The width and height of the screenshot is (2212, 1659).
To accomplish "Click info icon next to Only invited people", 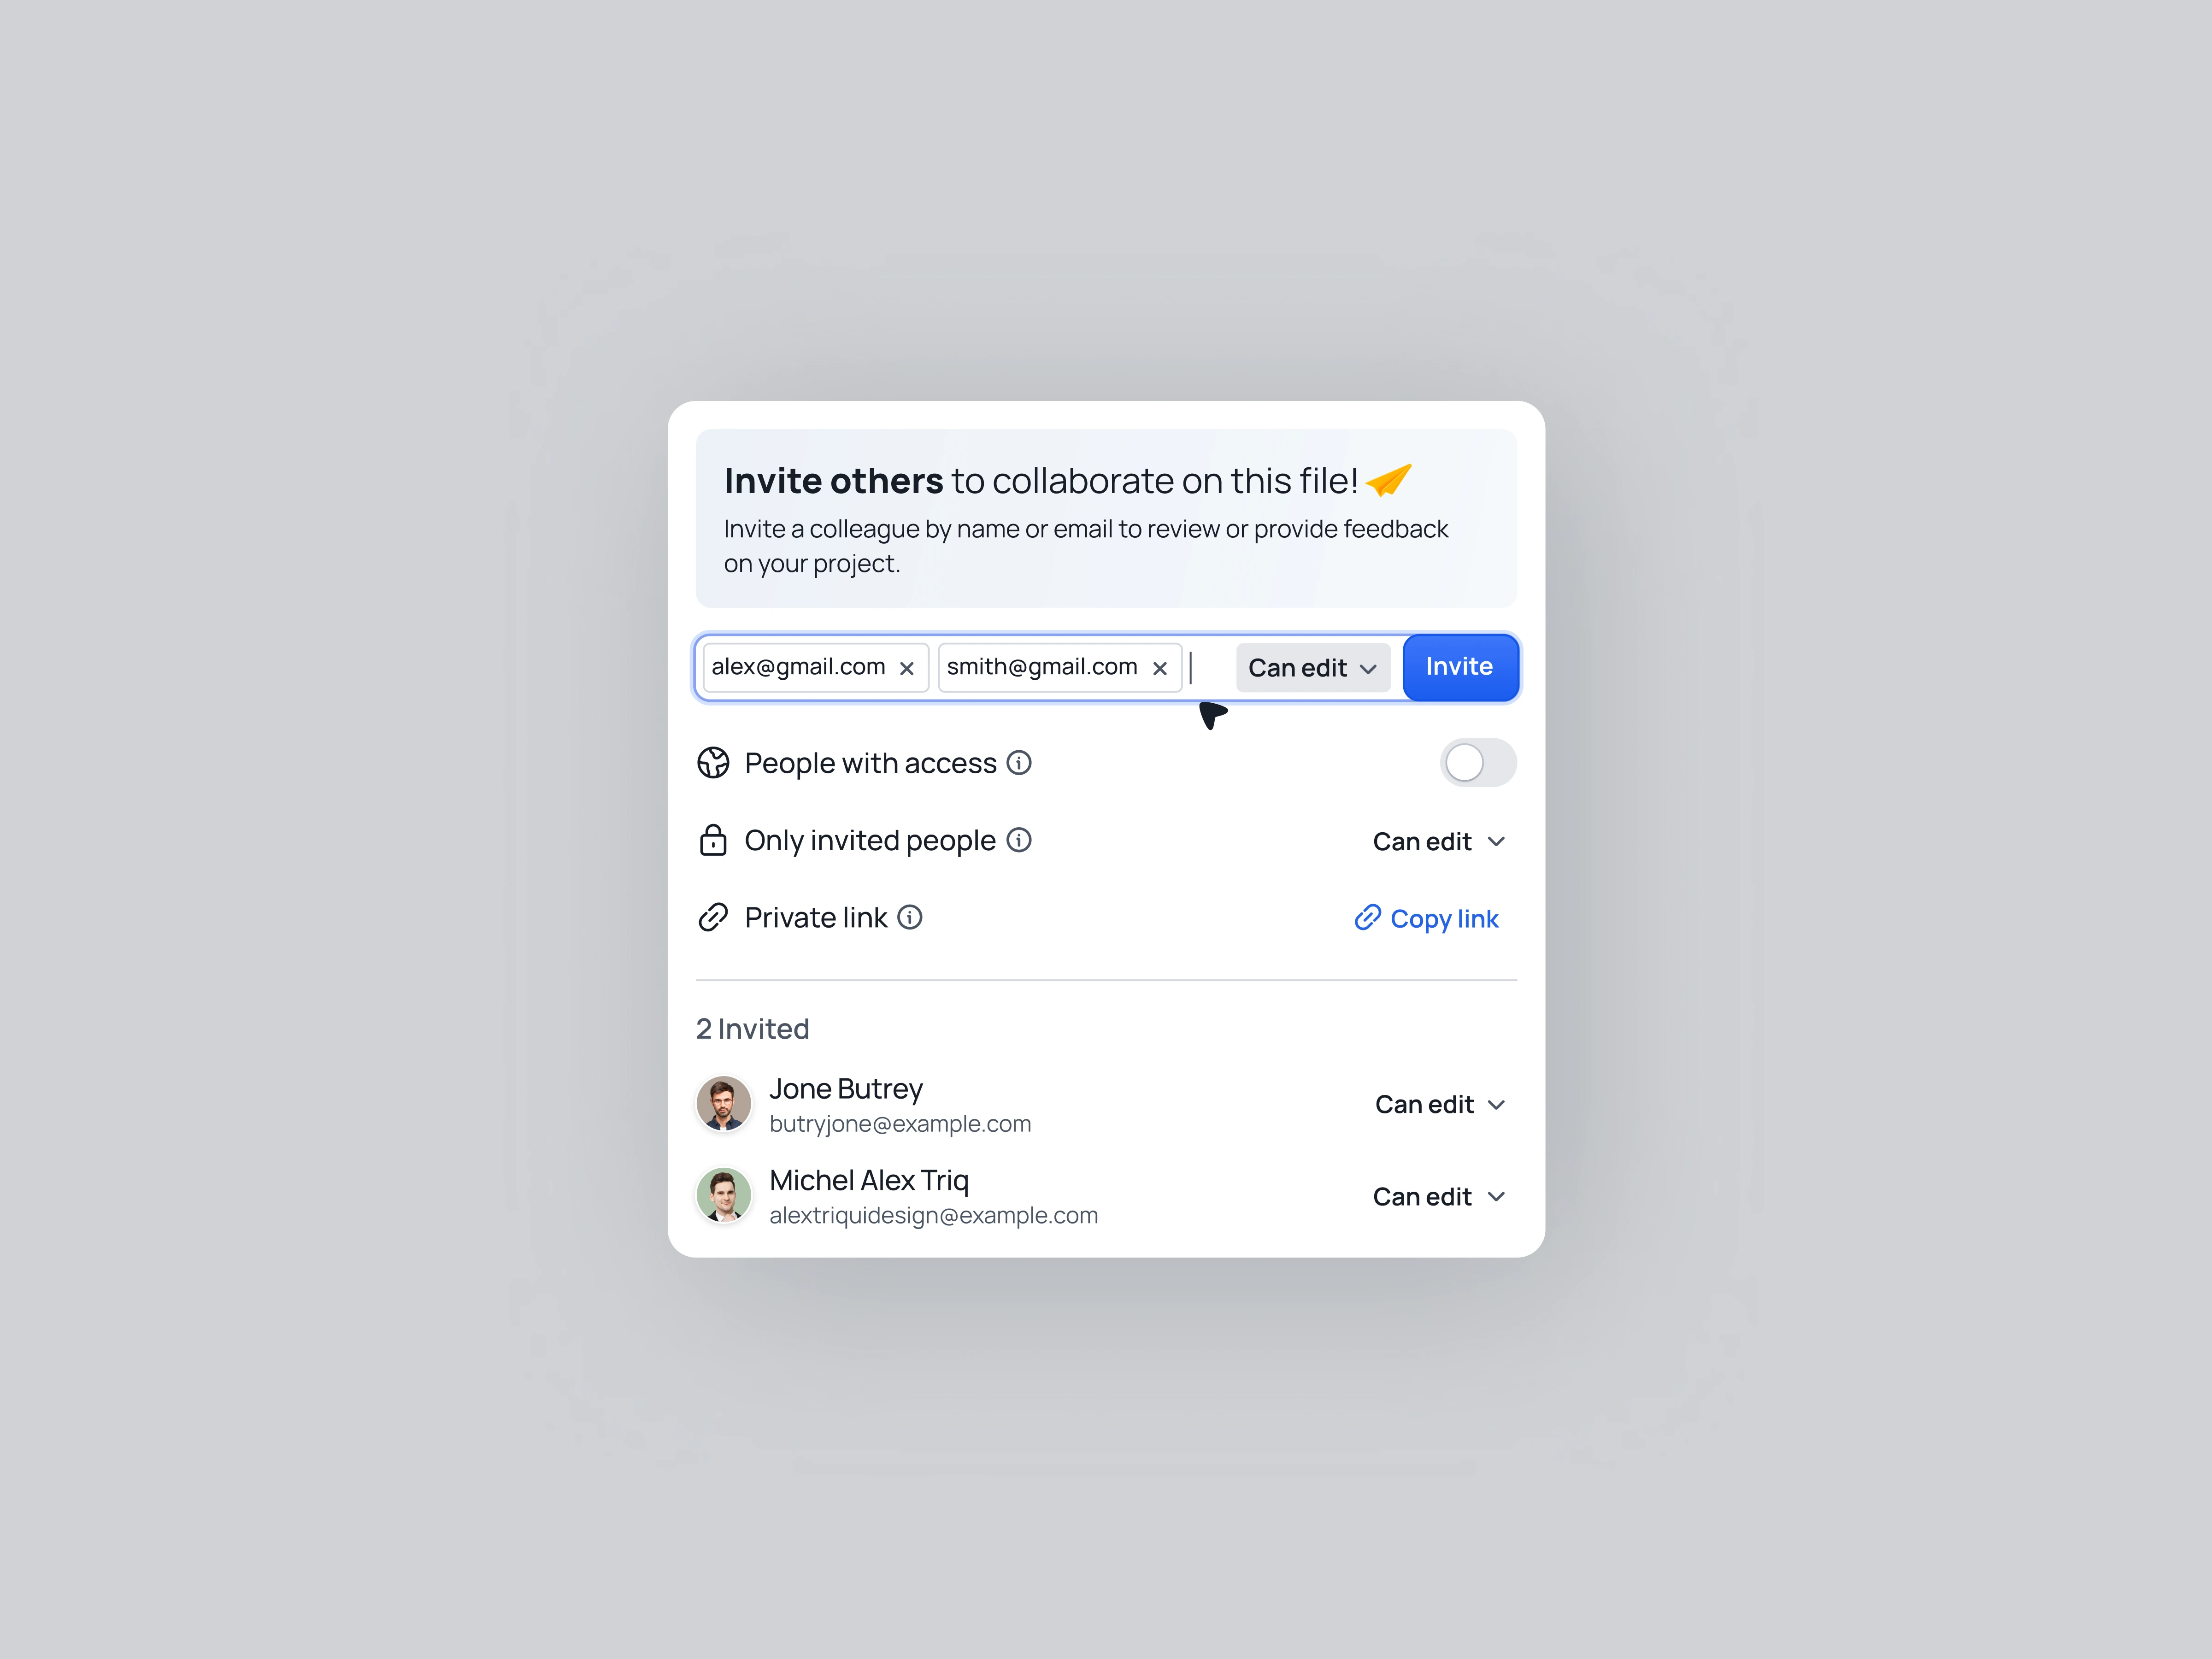I will (x=1019, y=840).
